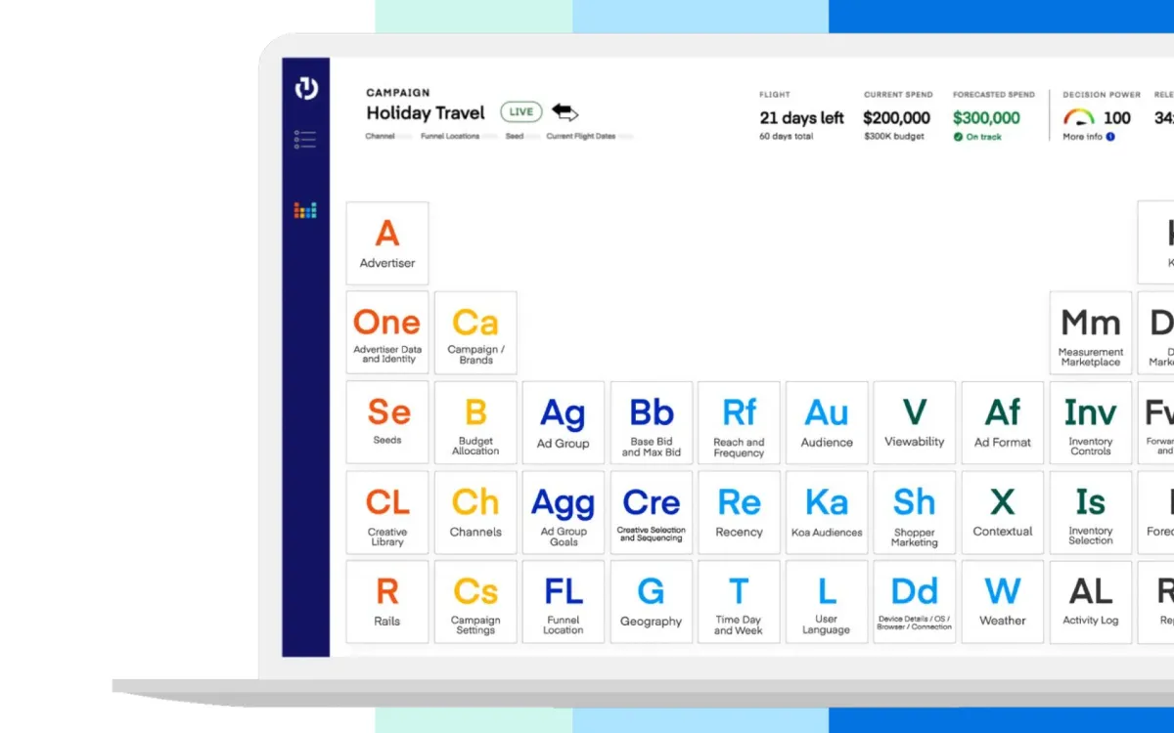Select the W Weather element
Image resolution: width=1174 pixels, height=733 pixels.
(1002, 601)
